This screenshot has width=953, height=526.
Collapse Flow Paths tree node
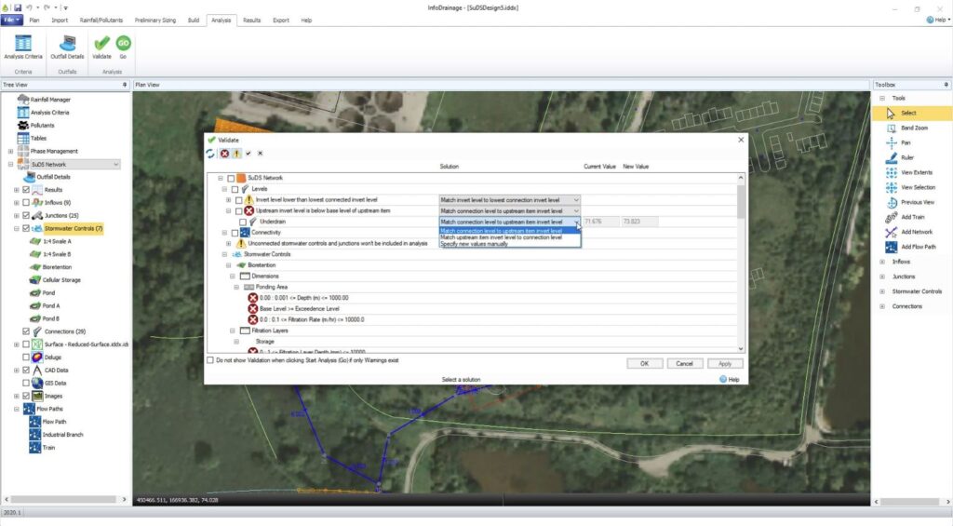tap(17, 409)
